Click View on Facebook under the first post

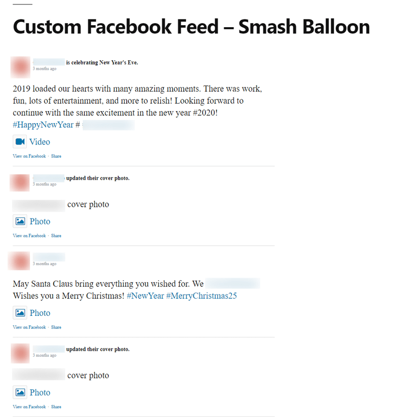pyautogui.click(x=29, y=156)
